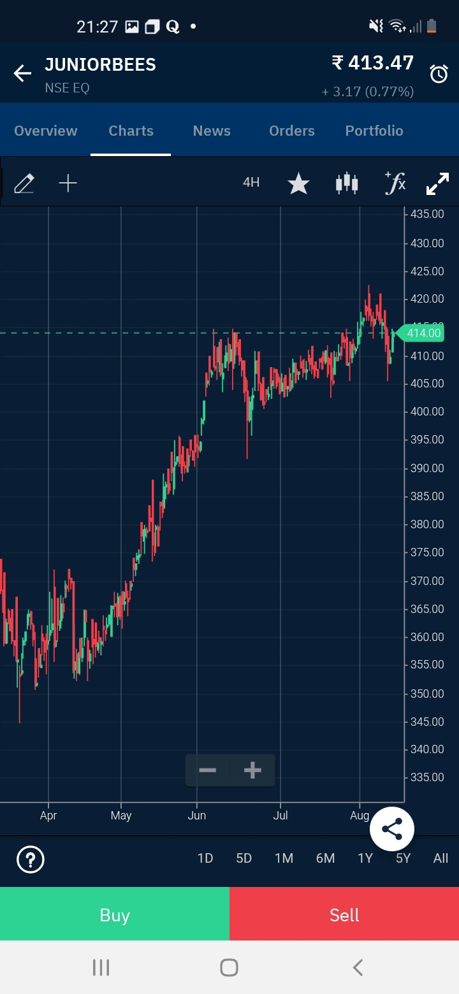Tap the star favorite icon
Image resolution: width=459 pixels, height=994 pixels.
pos(298,184)
